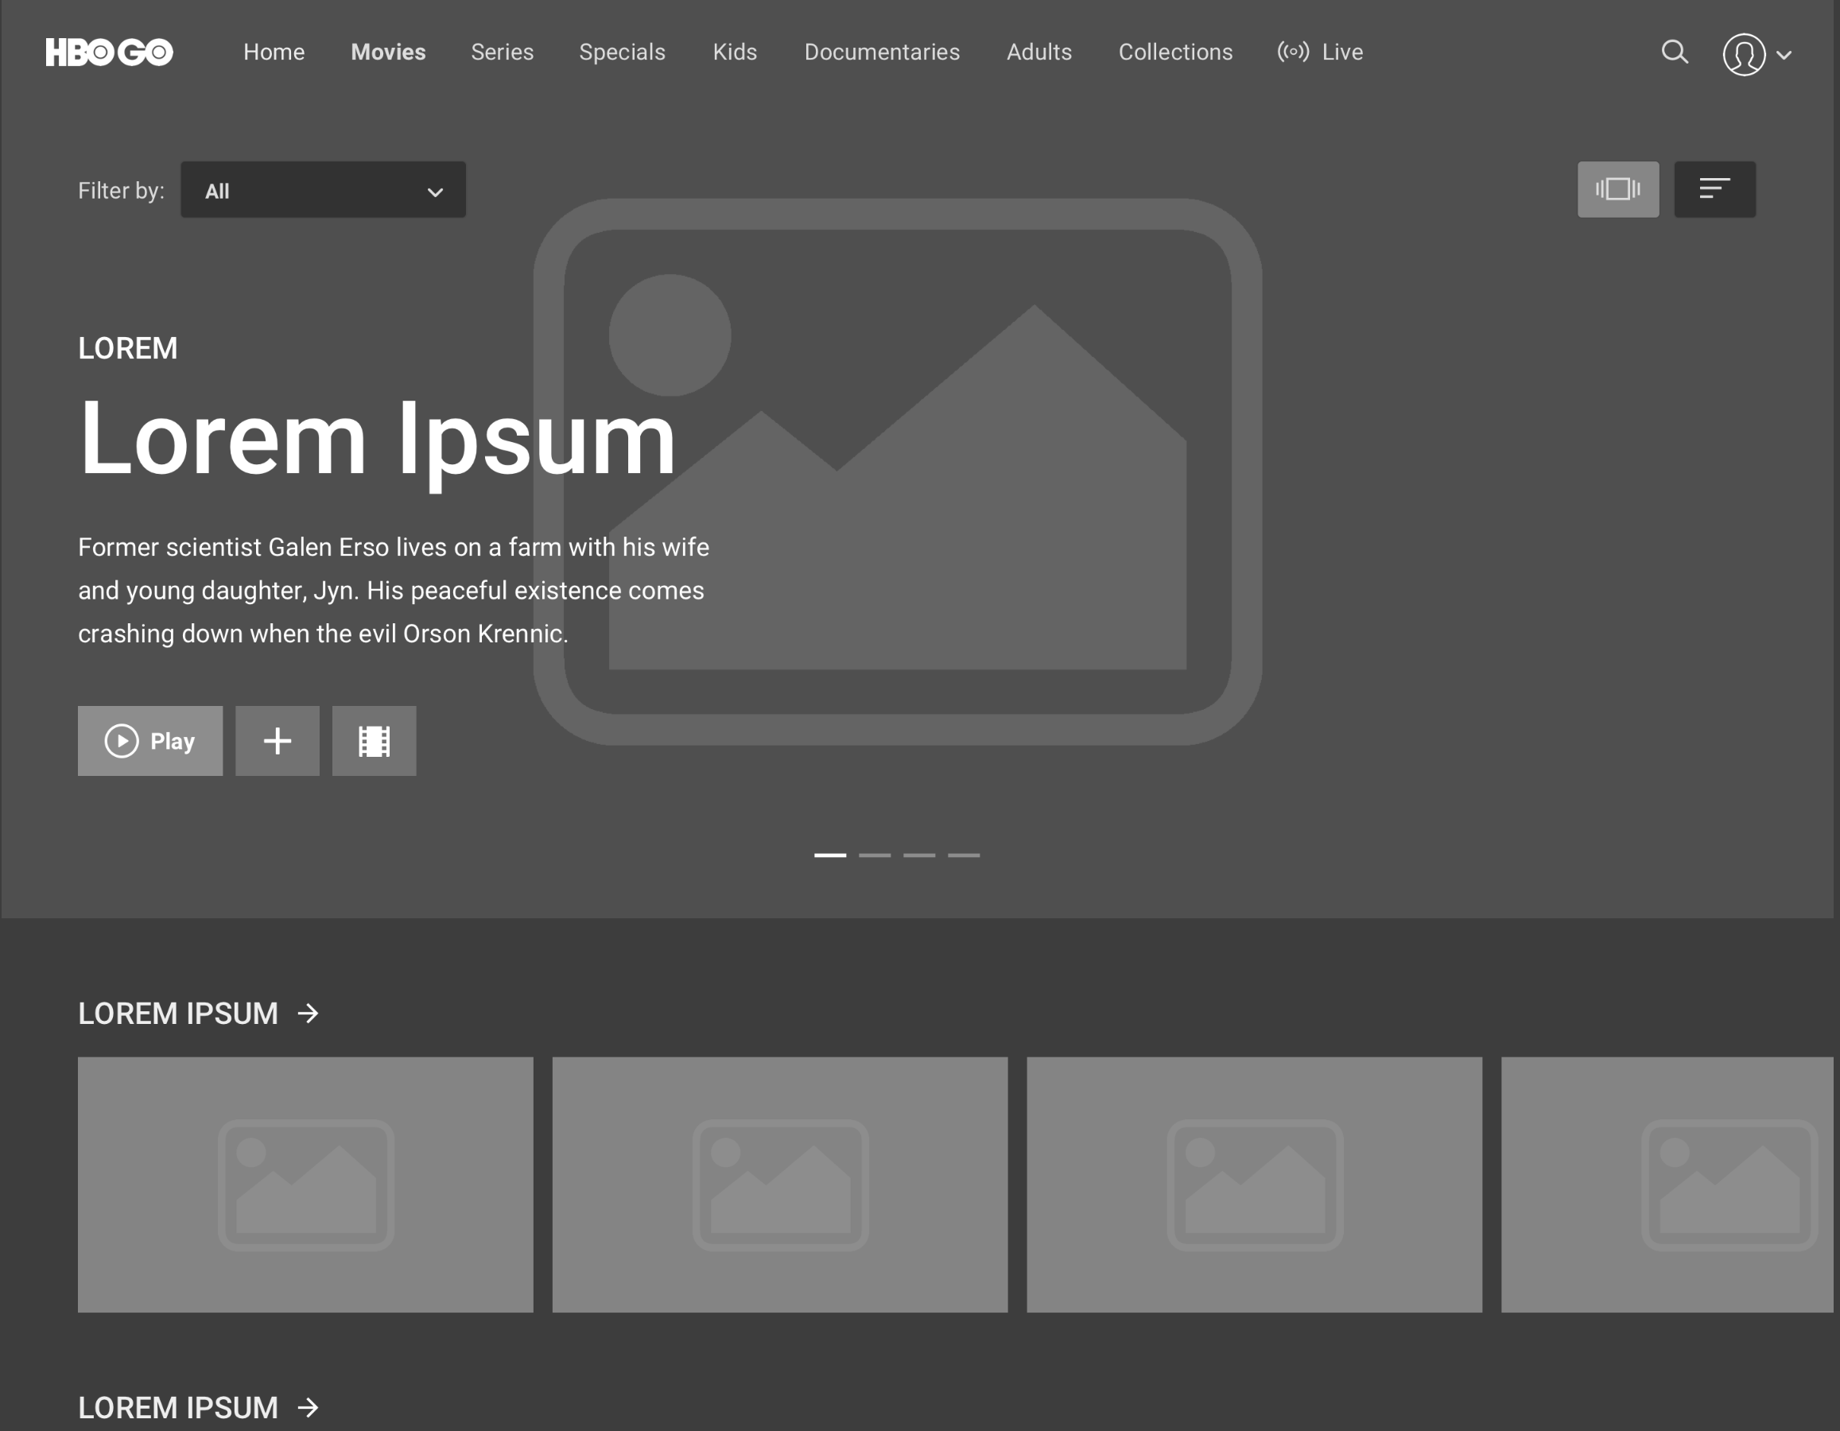This screenshot has width=1840, height=1431.
Task: Click arrow next to second LOREM IPSUM heading
Action: pos(309,1407)
